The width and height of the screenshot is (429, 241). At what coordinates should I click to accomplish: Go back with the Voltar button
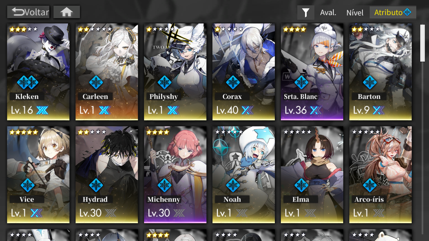28,12
